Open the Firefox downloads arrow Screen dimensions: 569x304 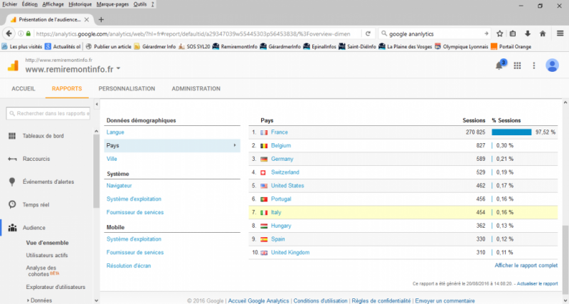(528, 33)
